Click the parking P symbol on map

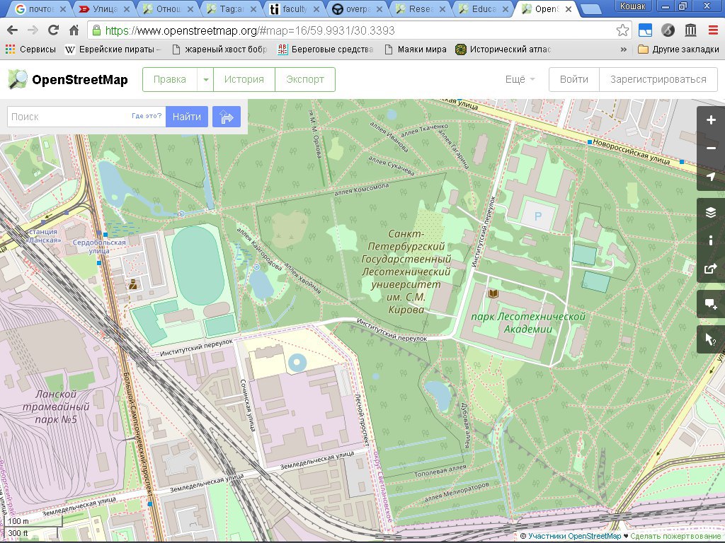tap(538, 216)
